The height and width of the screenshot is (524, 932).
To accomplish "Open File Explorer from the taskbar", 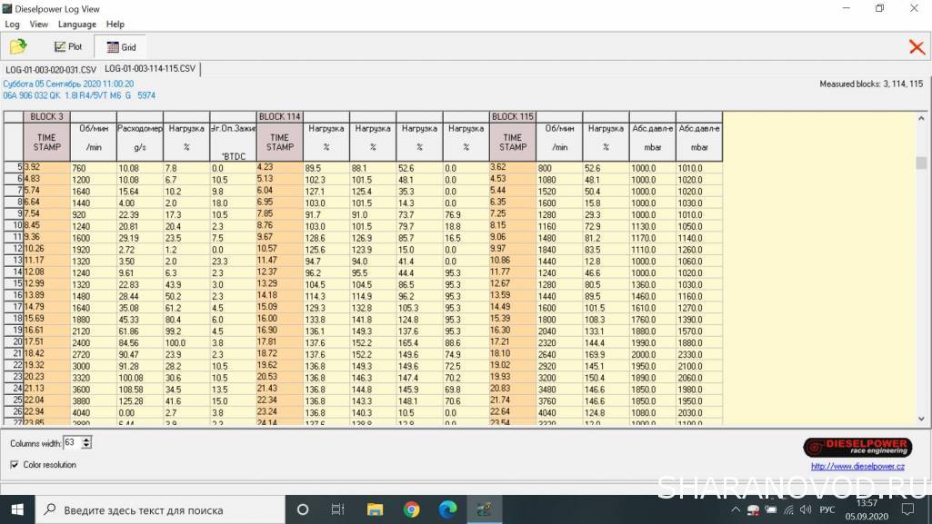I will [375, 509].
